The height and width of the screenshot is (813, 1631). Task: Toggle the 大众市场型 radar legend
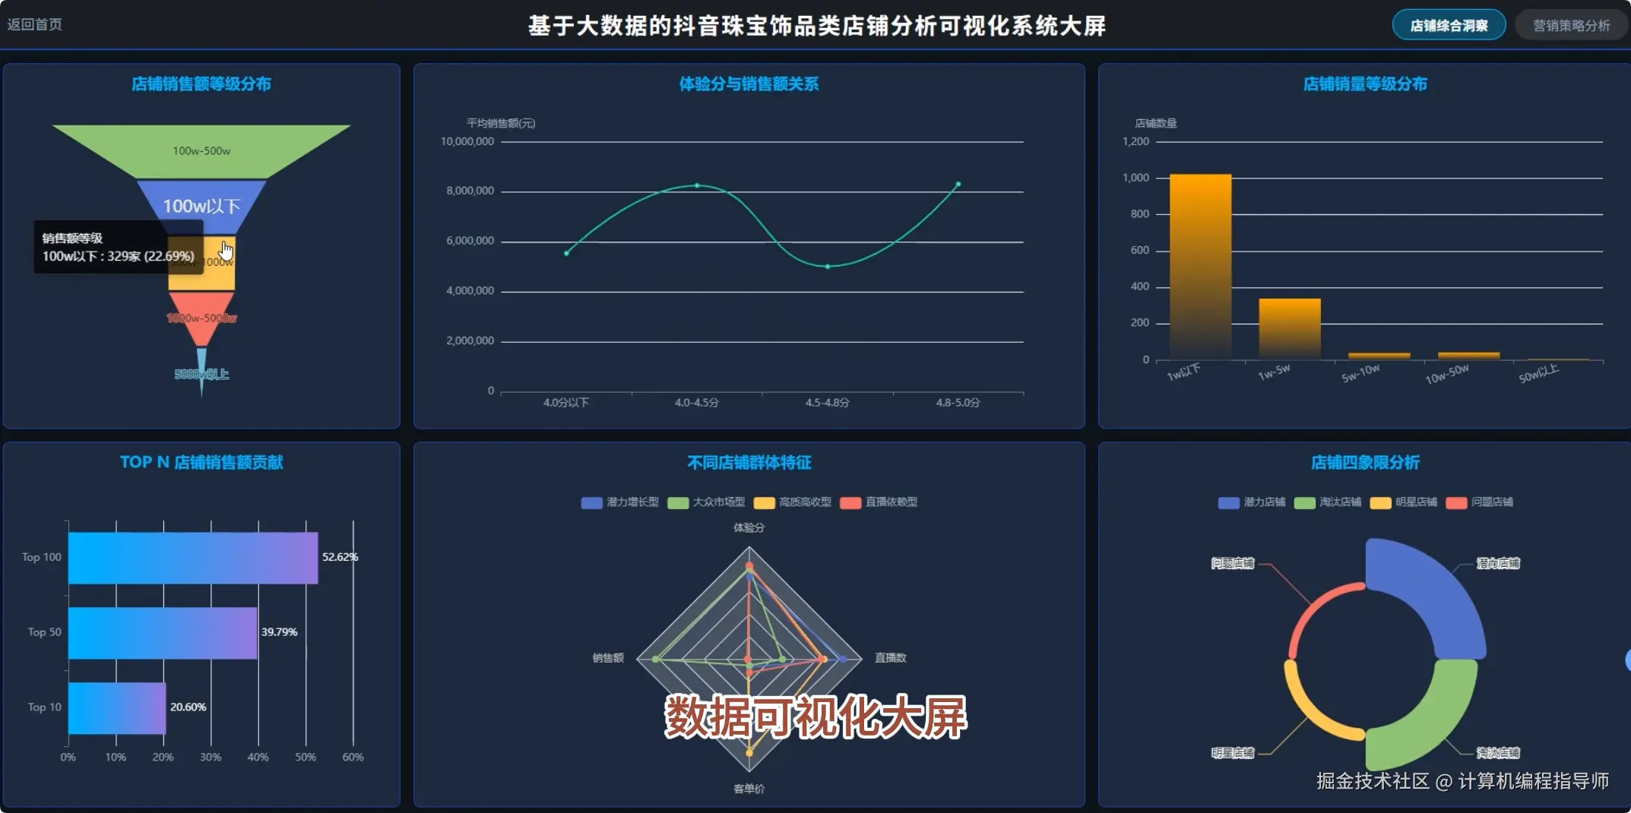click(x=707, y=502)
